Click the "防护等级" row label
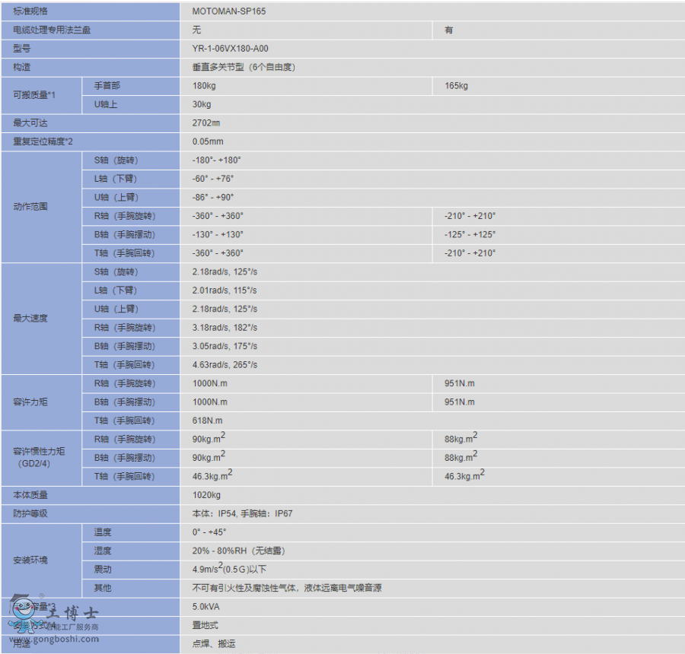This screenshot has width=685, height=654. point(30,513)
